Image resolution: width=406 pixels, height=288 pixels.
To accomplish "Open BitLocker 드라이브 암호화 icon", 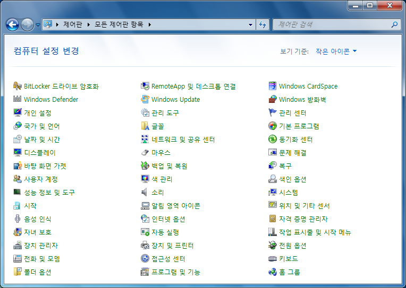I will (18, 86).
